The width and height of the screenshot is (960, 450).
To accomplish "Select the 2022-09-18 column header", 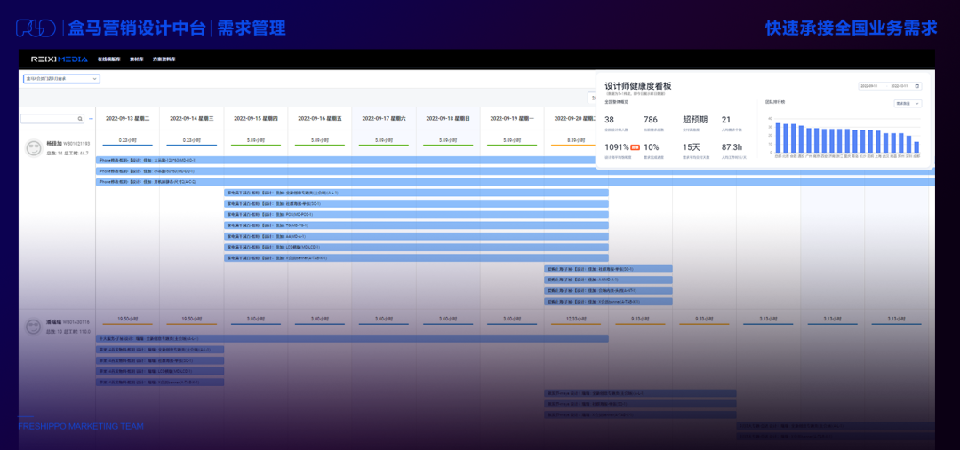I will pos(448,118).
